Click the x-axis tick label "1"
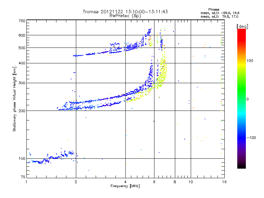The width and height of the screenshot is (264, 198). 26,182
